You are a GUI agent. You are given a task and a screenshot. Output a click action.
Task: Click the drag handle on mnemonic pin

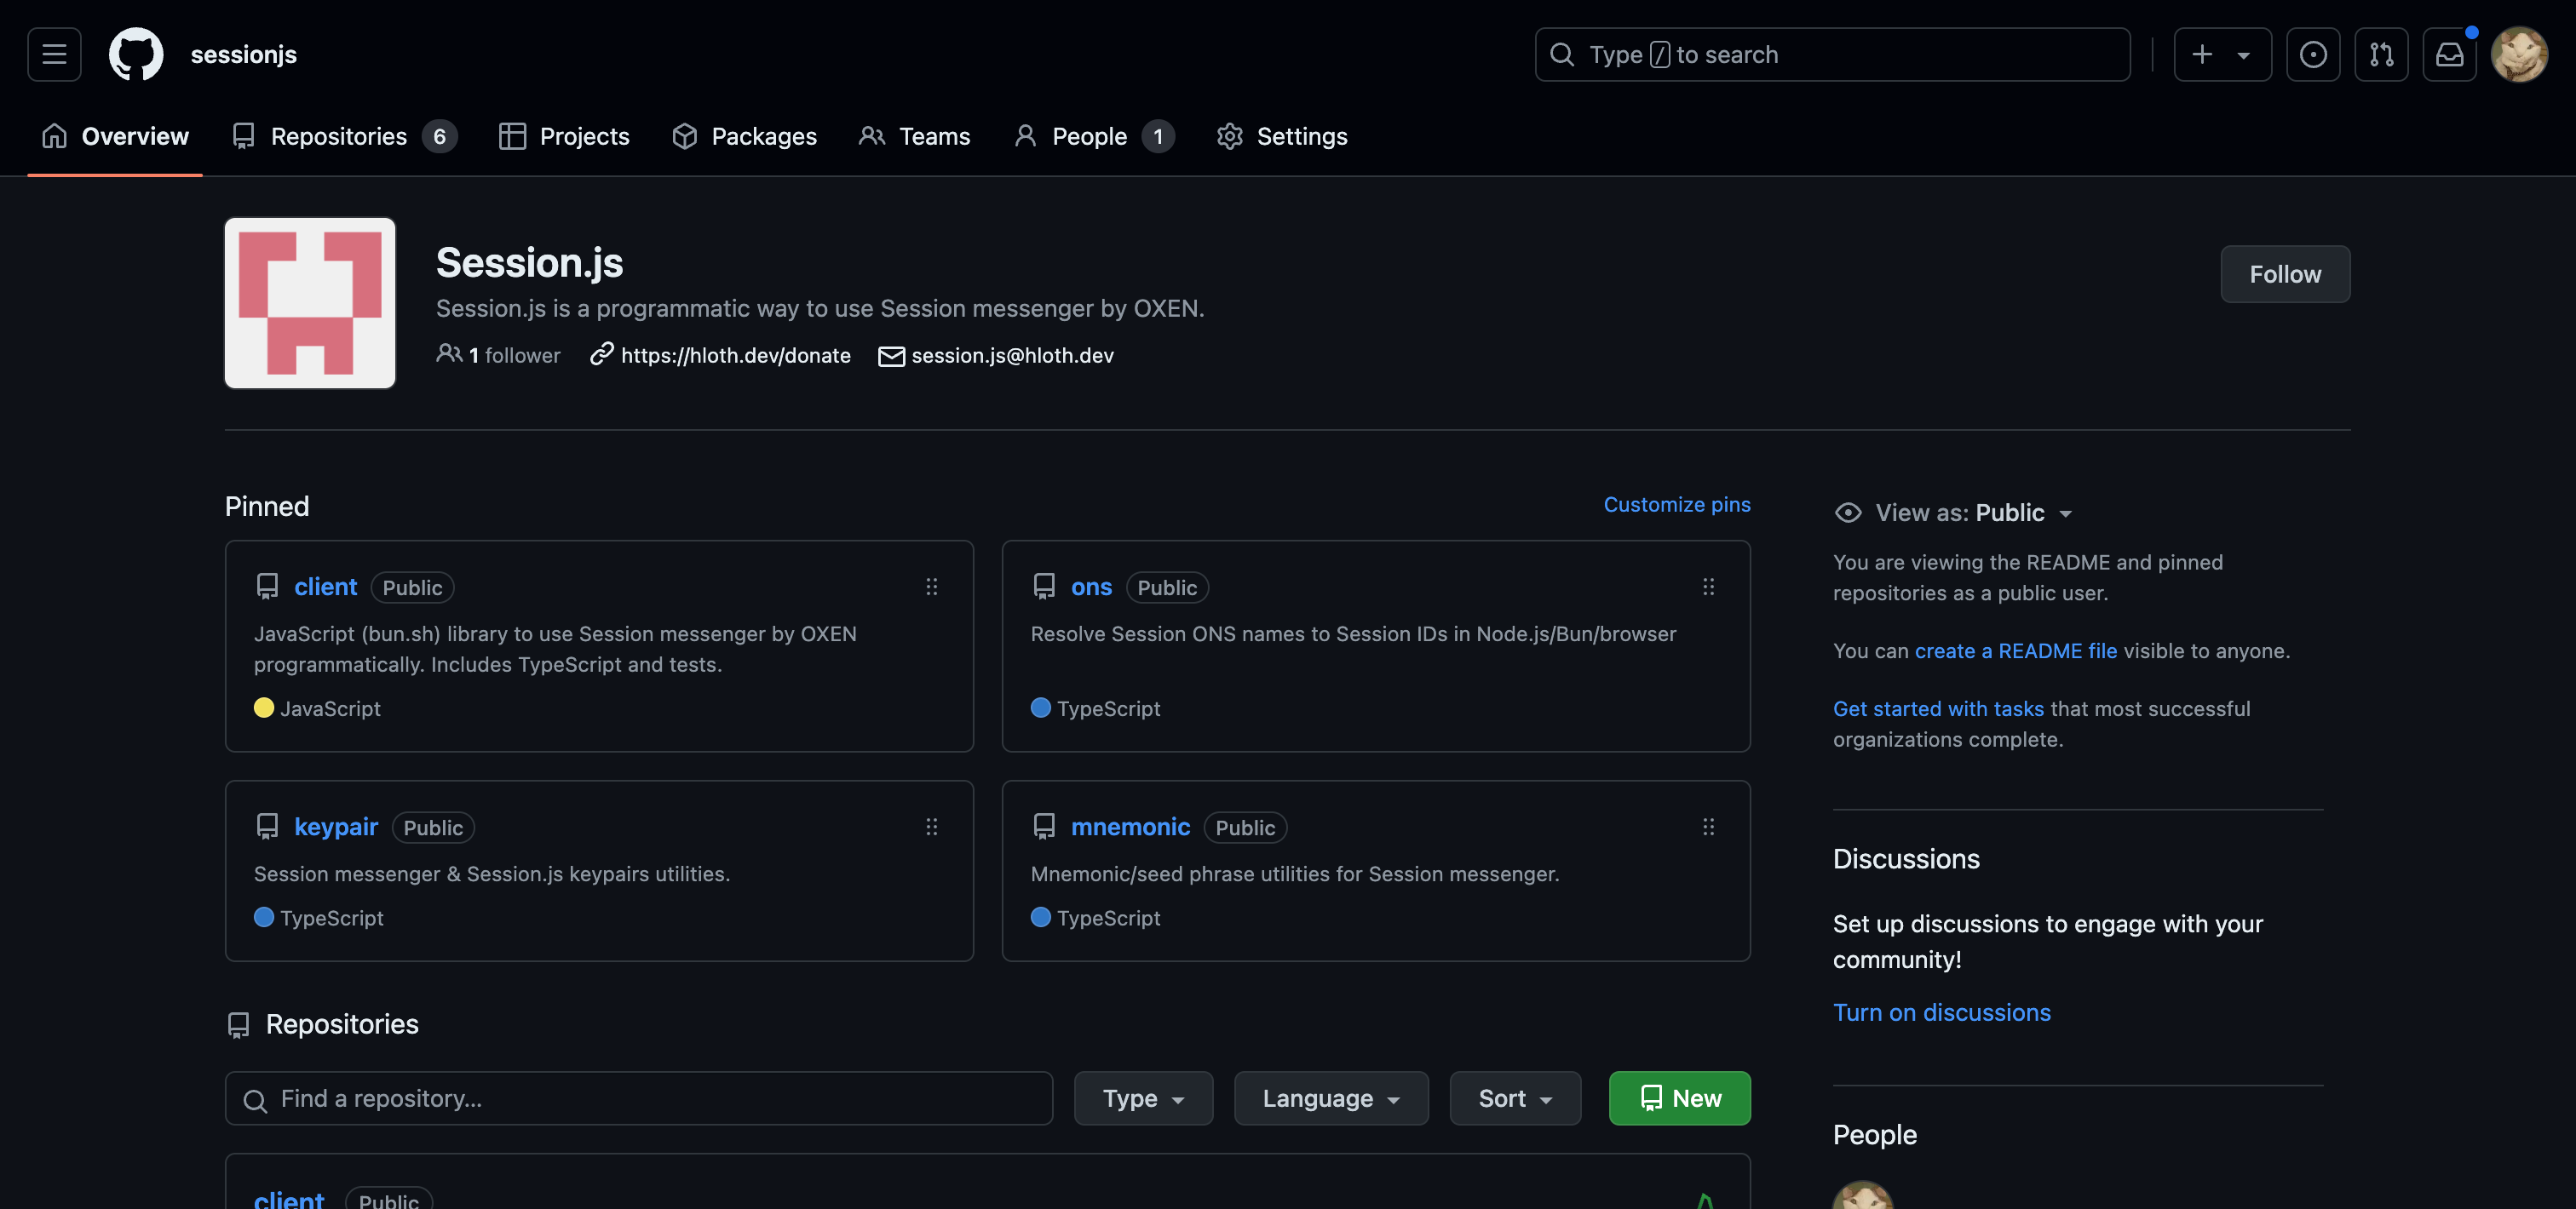tap(1708, 827)
